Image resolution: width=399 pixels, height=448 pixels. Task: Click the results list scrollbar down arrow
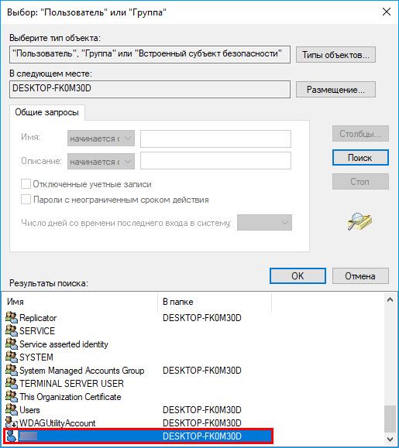(390, 439)
